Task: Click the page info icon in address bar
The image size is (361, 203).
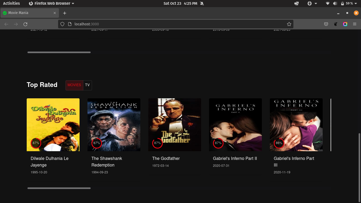Action: coord(70,24)
